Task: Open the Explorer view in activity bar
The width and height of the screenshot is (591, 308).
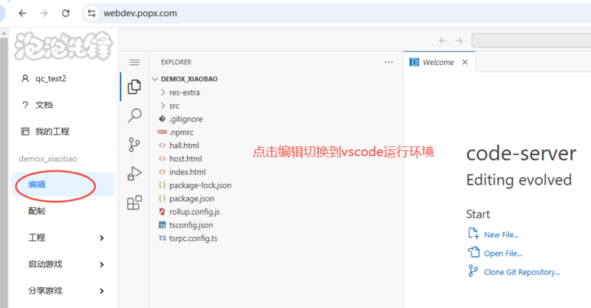Action: click(x=134, y=86)
